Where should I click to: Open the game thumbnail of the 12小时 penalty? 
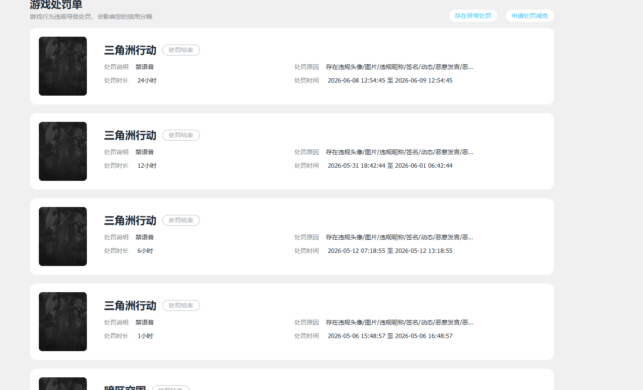tap(63, 151)
